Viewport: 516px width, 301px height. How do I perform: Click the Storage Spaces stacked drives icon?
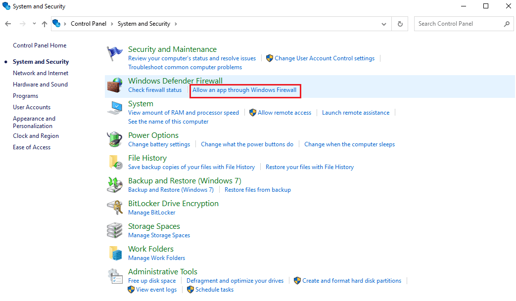tap(114, 230)
